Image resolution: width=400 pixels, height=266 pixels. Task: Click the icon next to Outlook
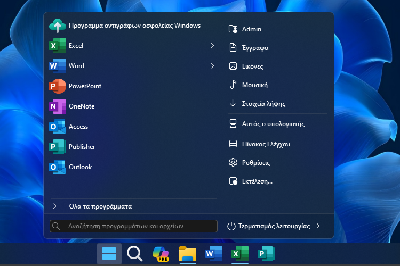[58, 167]
